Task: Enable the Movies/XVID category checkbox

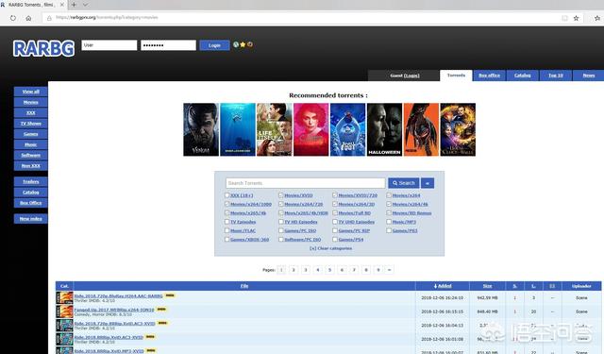Action: (281, 195)
